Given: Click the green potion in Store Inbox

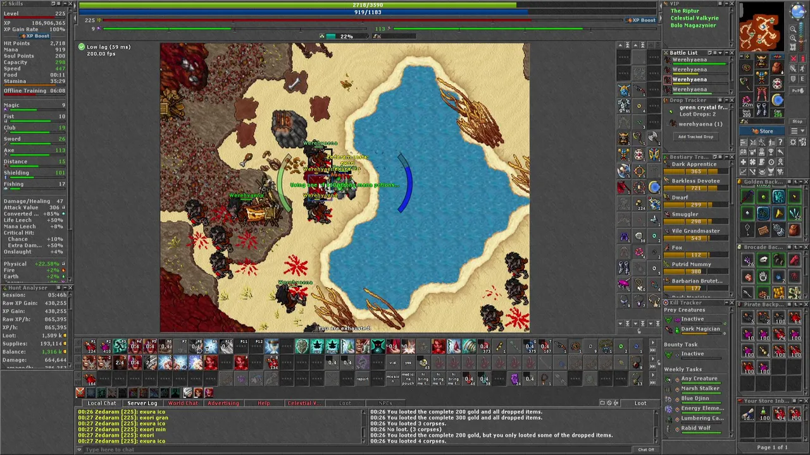Looking at the screenshot, I should pos(763,415).
